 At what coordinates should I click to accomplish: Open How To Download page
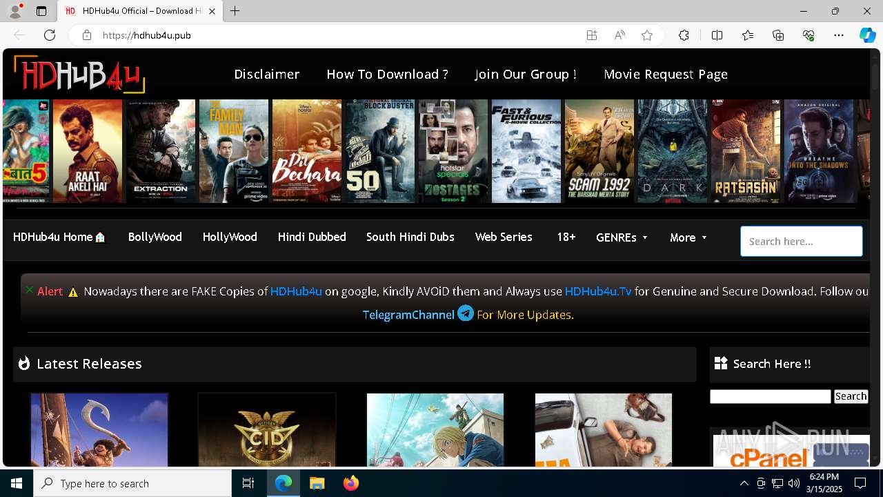point(388,74)
